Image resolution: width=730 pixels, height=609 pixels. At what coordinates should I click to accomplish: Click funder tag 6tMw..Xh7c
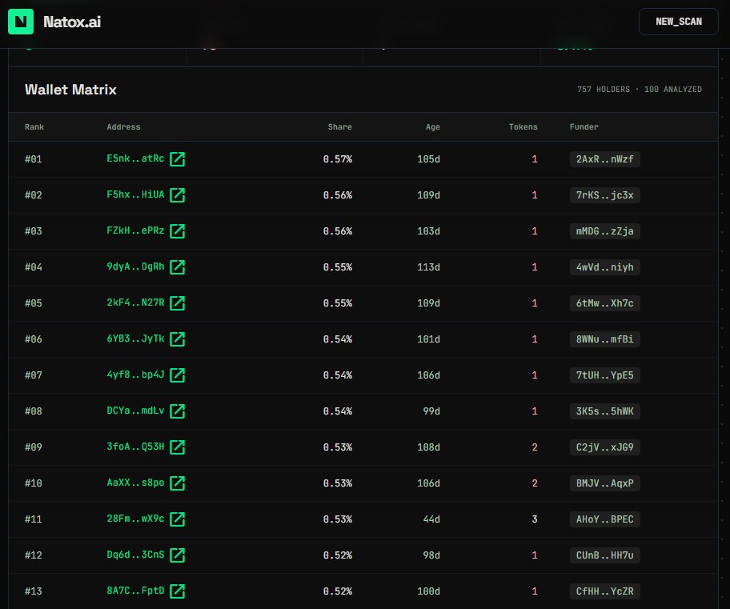tap(605, 303)
